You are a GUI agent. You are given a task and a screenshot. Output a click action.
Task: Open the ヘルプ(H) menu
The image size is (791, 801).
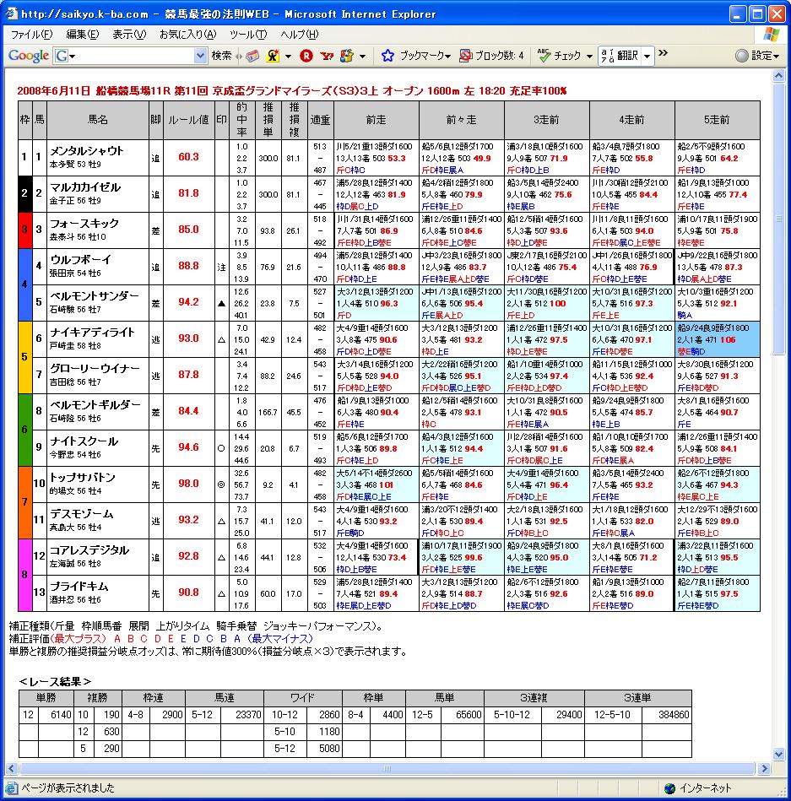299,35
